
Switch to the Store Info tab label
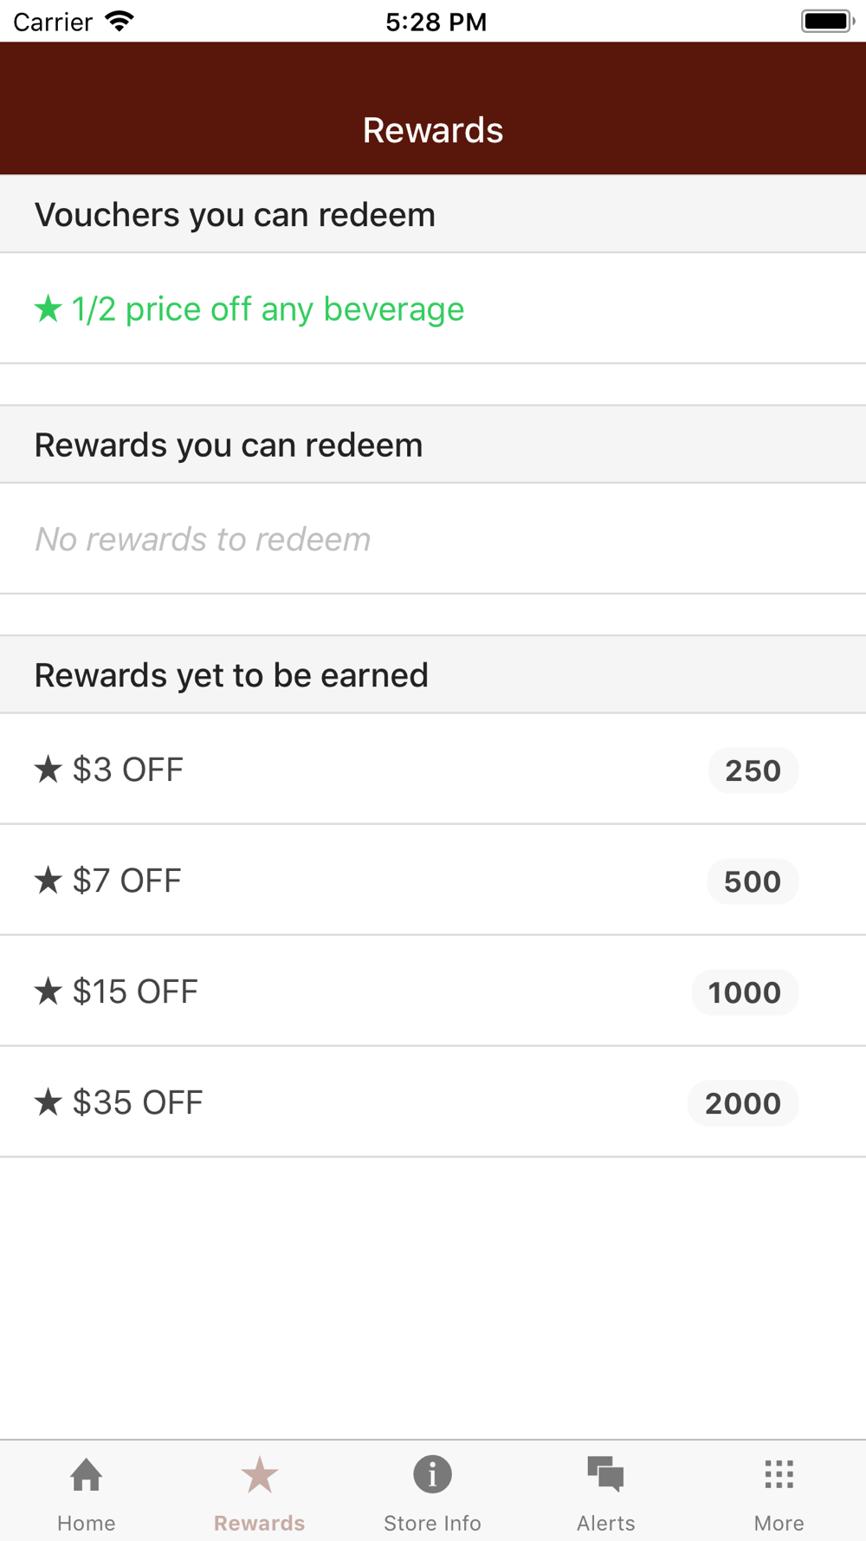click(x=432, y=1523)
